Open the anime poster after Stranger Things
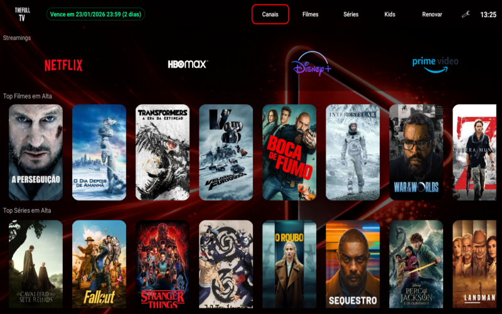Viewport: 502px width, 314px height. [226, 264]
